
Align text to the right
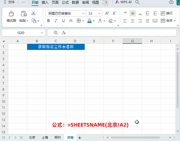pos(140,21)
